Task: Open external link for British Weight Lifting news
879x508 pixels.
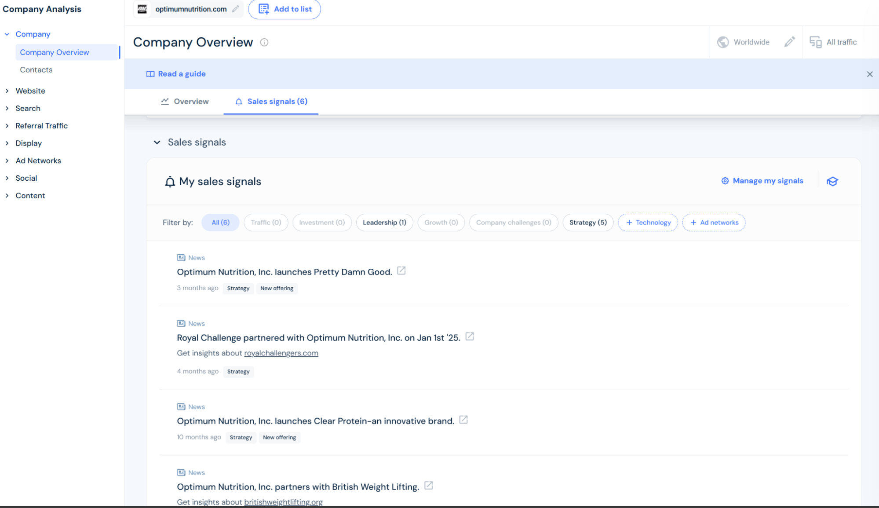Action: tap(429, 486)
